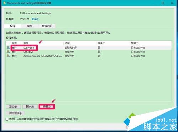The height and width of the screenshot is (132, 178).
Task: Click 完全控制 in the Administrators row
Action: point(69,56)
